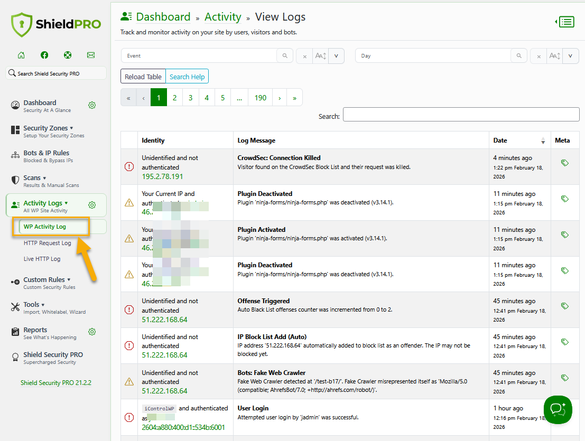
Task: Click Shield Security PRO 21.2.2 version link
Action: tap(56, 383)
